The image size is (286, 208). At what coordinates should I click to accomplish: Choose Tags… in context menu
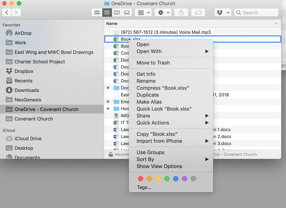click(x=171, y=187)
